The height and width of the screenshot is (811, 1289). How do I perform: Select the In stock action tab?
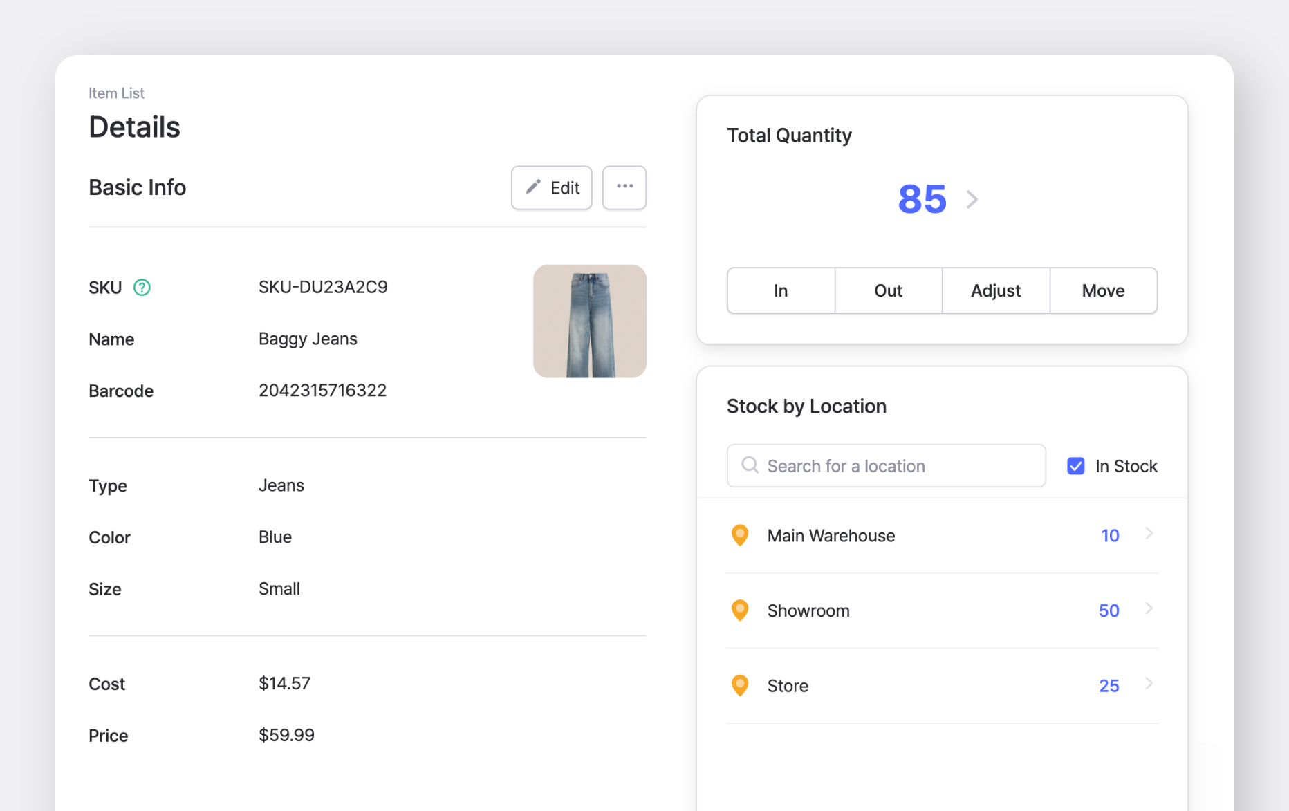[780, 290]
